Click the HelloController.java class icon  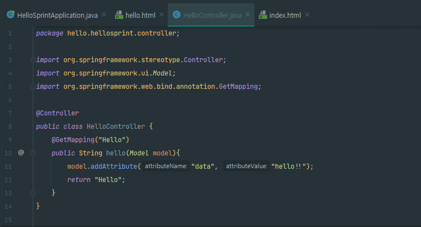pyautogui.click(x=177, y=14)
